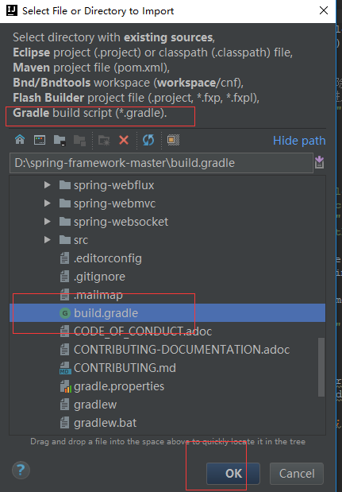The width and height of the screenshot is (342, 492).
Task: Select the build.gradle file name
Action: click(x=106, y=313)
